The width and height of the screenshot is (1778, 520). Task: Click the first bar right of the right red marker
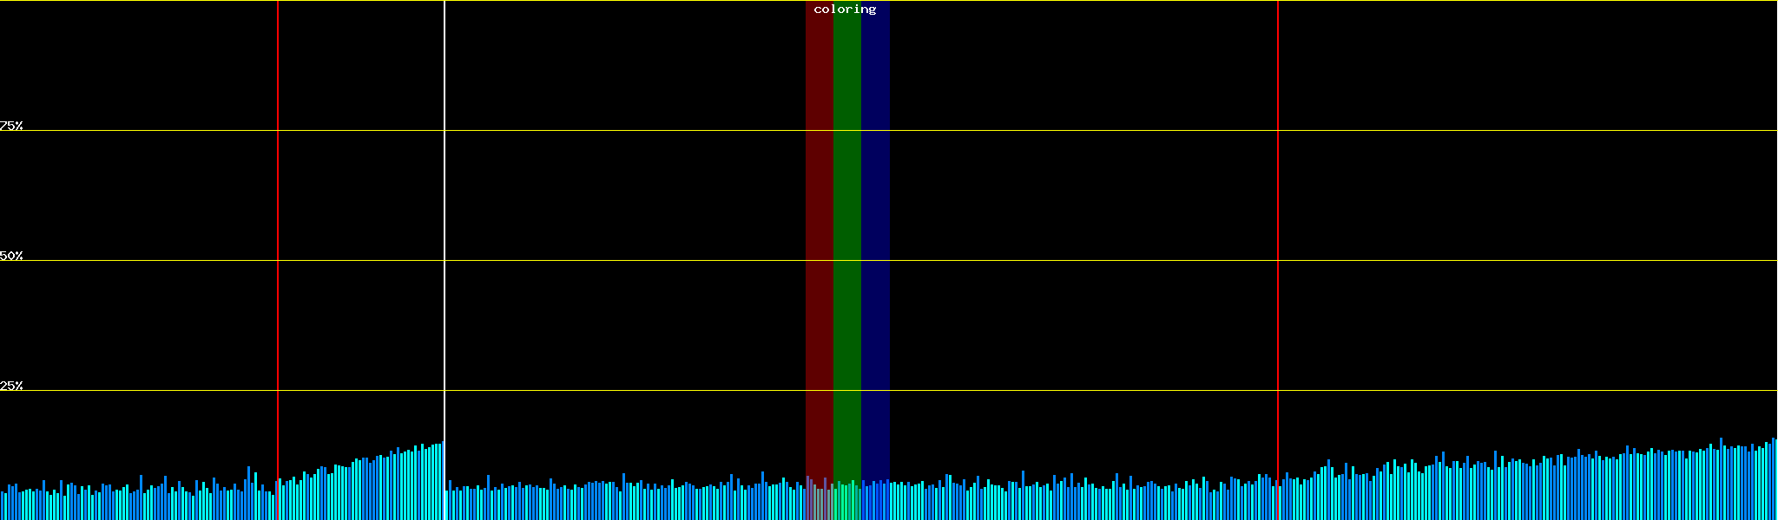point(1283,499)
